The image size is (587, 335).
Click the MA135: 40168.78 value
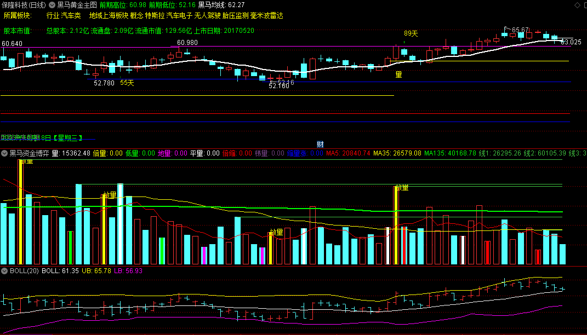pyautogui.click(x=450, y=153)
